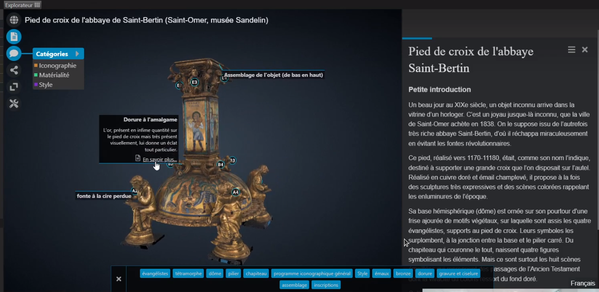Select the dorure tag
The height and width of the screenshot is (292, 599).
pos(424,273)
